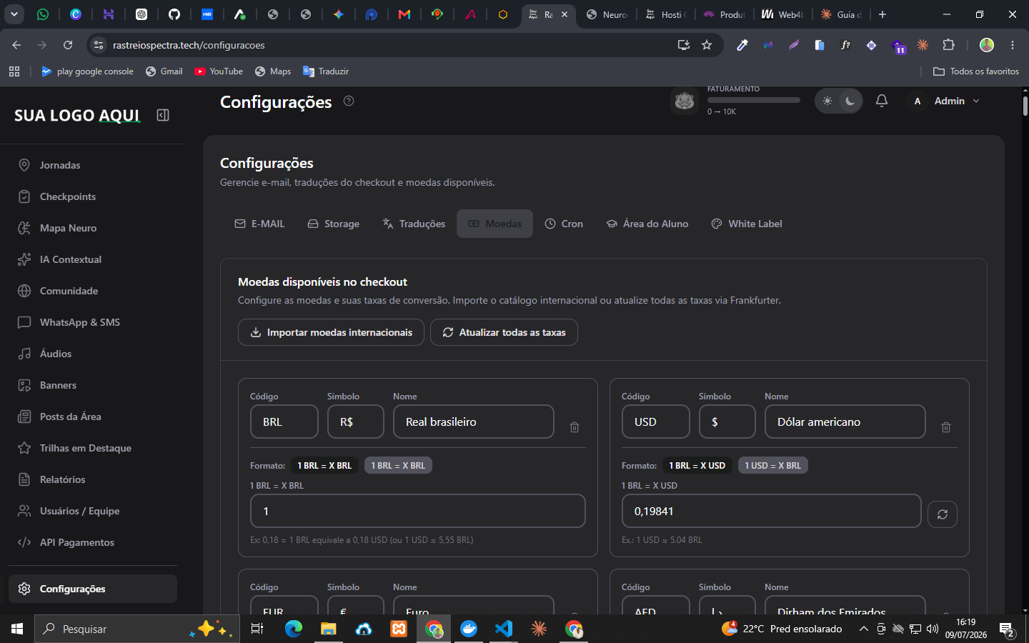Click Importar moedas internacionais button
The image size is (1029, 643).
331,332
